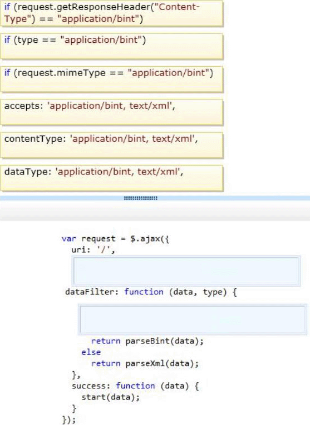This screenshot has height=425, width=310.
Task: Click the uri: '/' code line
Action: pos(94,249)
